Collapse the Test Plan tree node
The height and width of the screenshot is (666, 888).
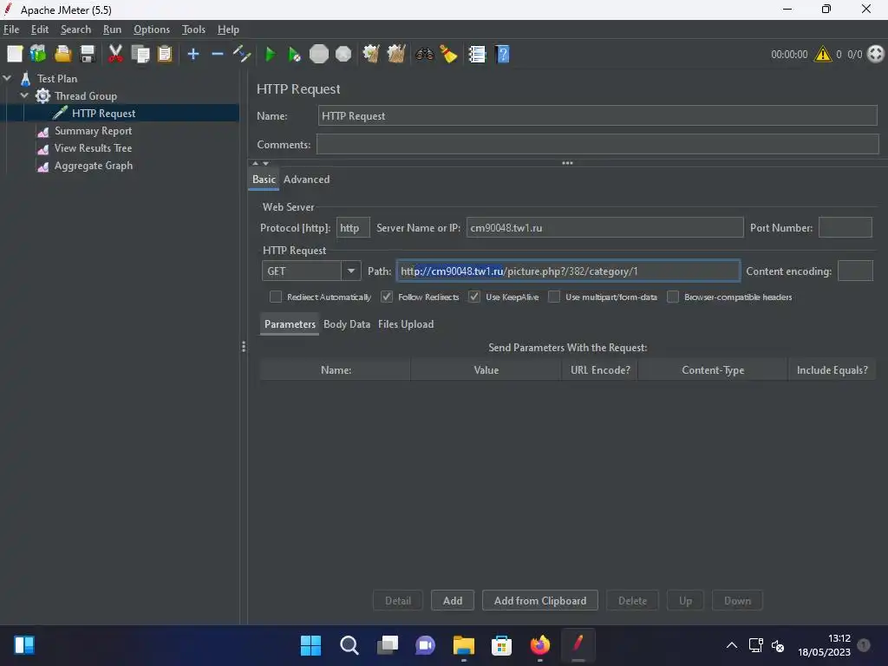click(7, 78)
